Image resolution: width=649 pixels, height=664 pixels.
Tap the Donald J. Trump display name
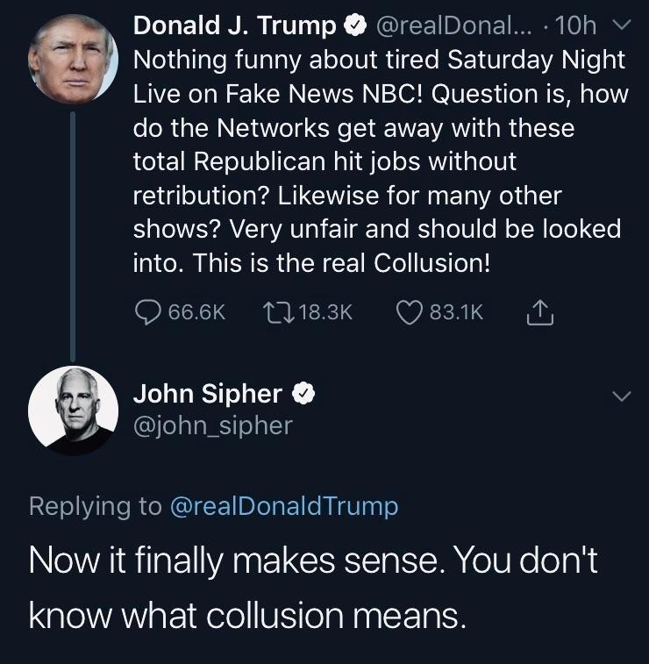pyautogui.click(x=234, y=27)
